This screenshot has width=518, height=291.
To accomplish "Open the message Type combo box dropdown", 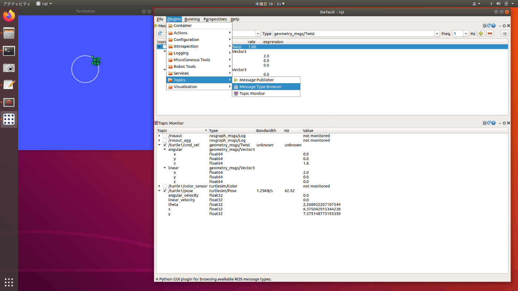I will click(x=437, y=34).
